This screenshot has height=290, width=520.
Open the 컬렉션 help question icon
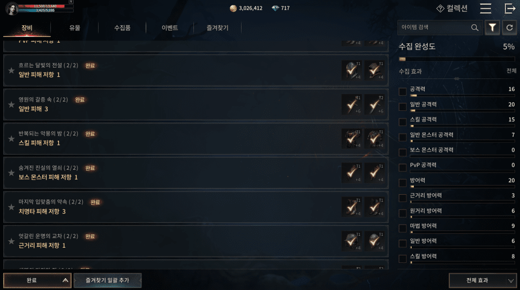pos(440,9)
